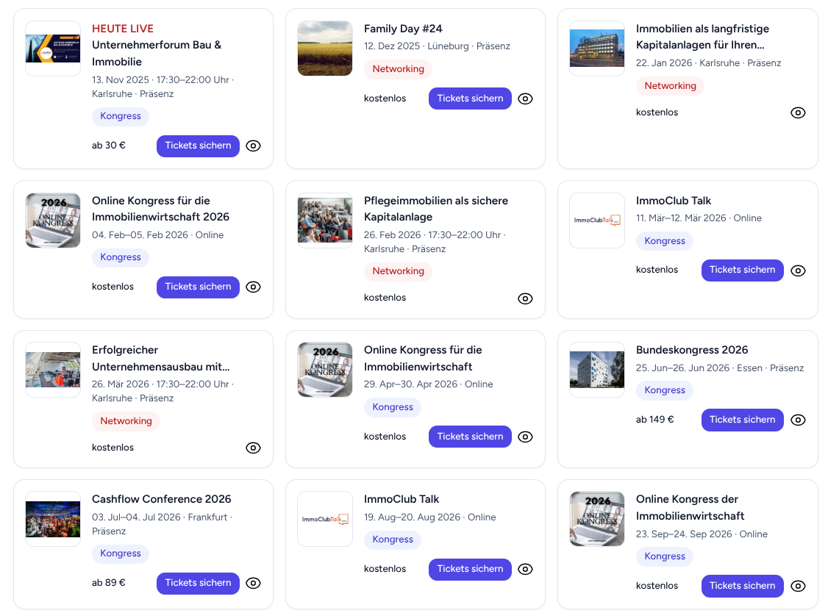Click eye icon on Cashflow Conference 2026 card

coord(253,583)
